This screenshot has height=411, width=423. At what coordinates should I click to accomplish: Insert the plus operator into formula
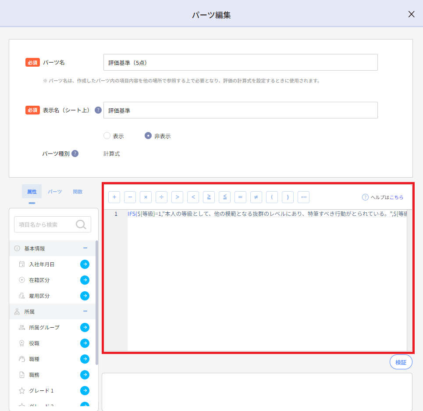pos(114,197)
